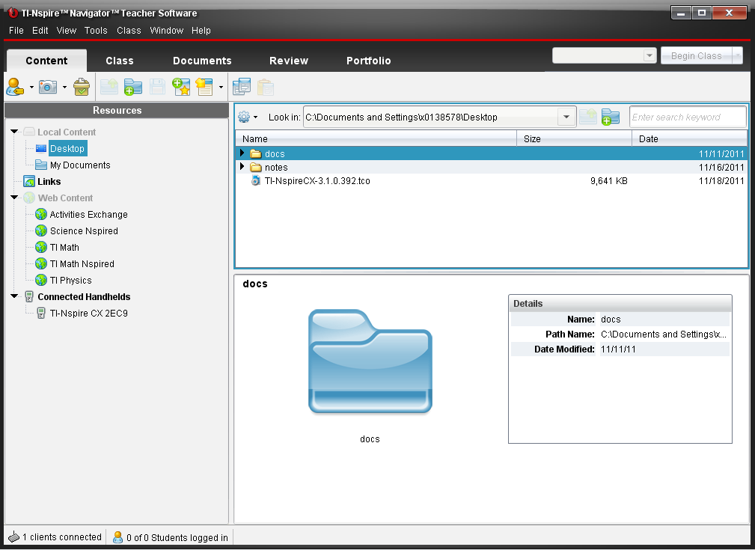Open the Tools menu

point(96,31)
